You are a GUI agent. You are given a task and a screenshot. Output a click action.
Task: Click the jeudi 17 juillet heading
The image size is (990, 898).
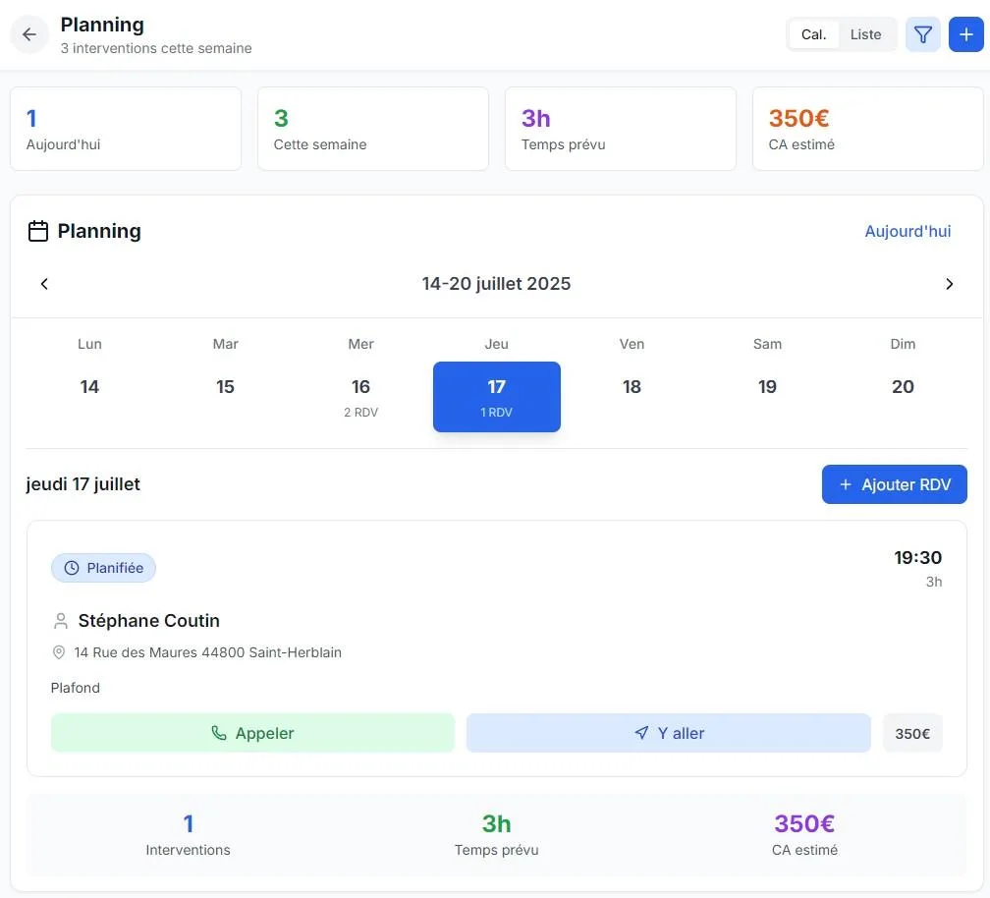(82, 484)
